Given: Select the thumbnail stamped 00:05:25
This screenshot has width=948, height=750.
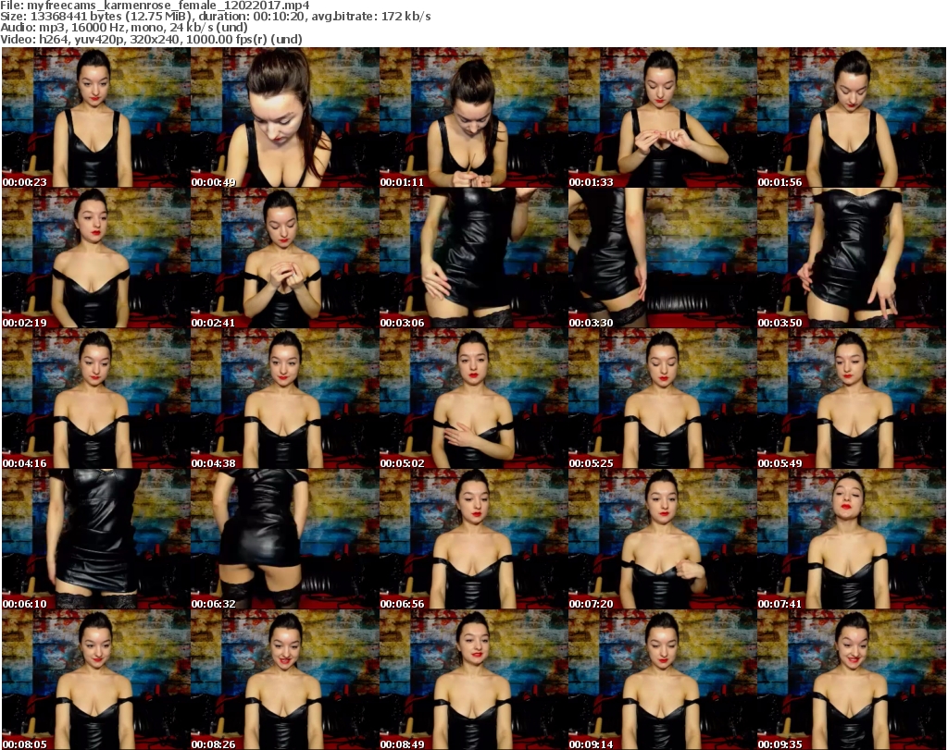Looking at the screenshot, I should click(663, 400).
